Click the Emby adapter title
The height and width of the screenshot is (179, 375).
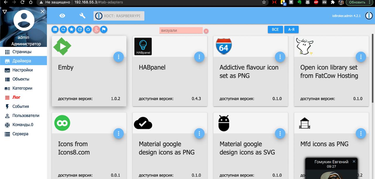tap(66, 67)
